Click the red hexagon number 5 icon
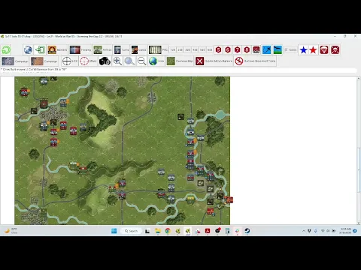 point(218,49)
